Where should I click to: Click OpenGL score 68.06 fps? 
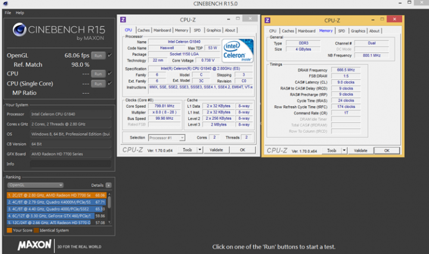pos(77,55)
